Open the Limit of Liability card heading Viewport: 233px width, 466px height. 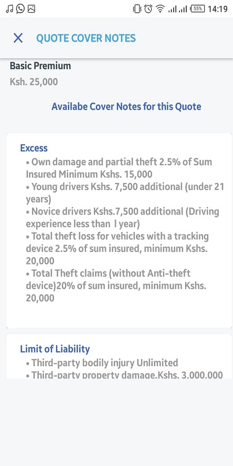click(55, 348)
